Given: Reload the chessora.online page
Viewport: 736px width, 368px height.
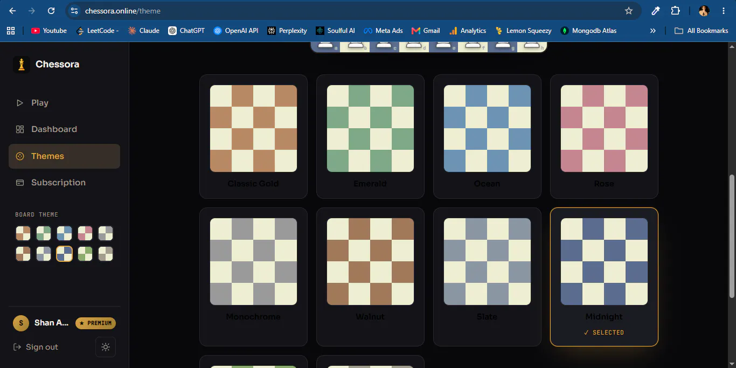Looking at the screenshot, I should coord(51,11).
